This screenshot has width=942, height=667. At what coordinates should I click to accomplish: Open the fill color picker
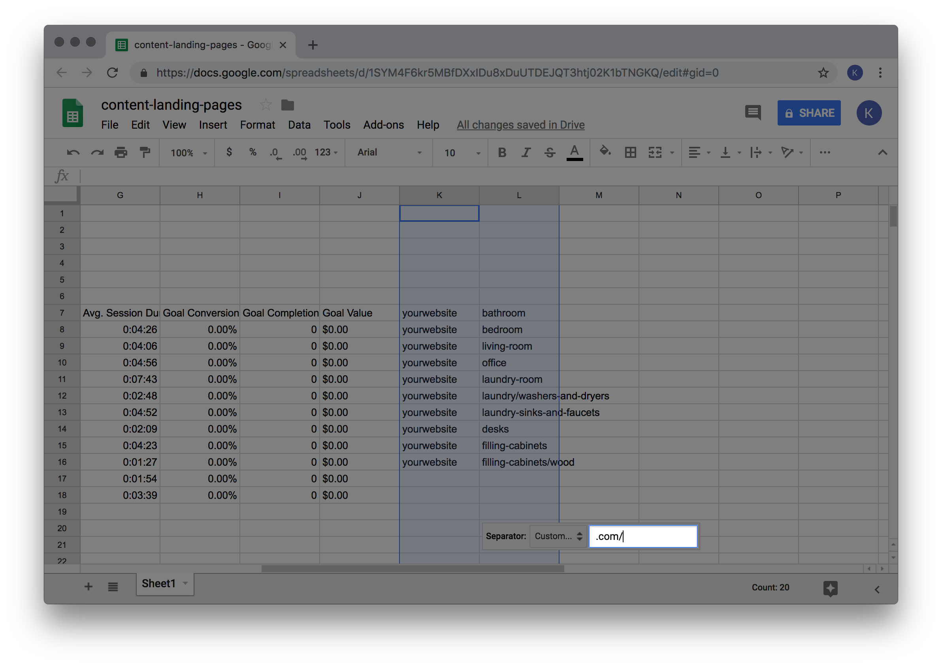[x=605, y=152]
